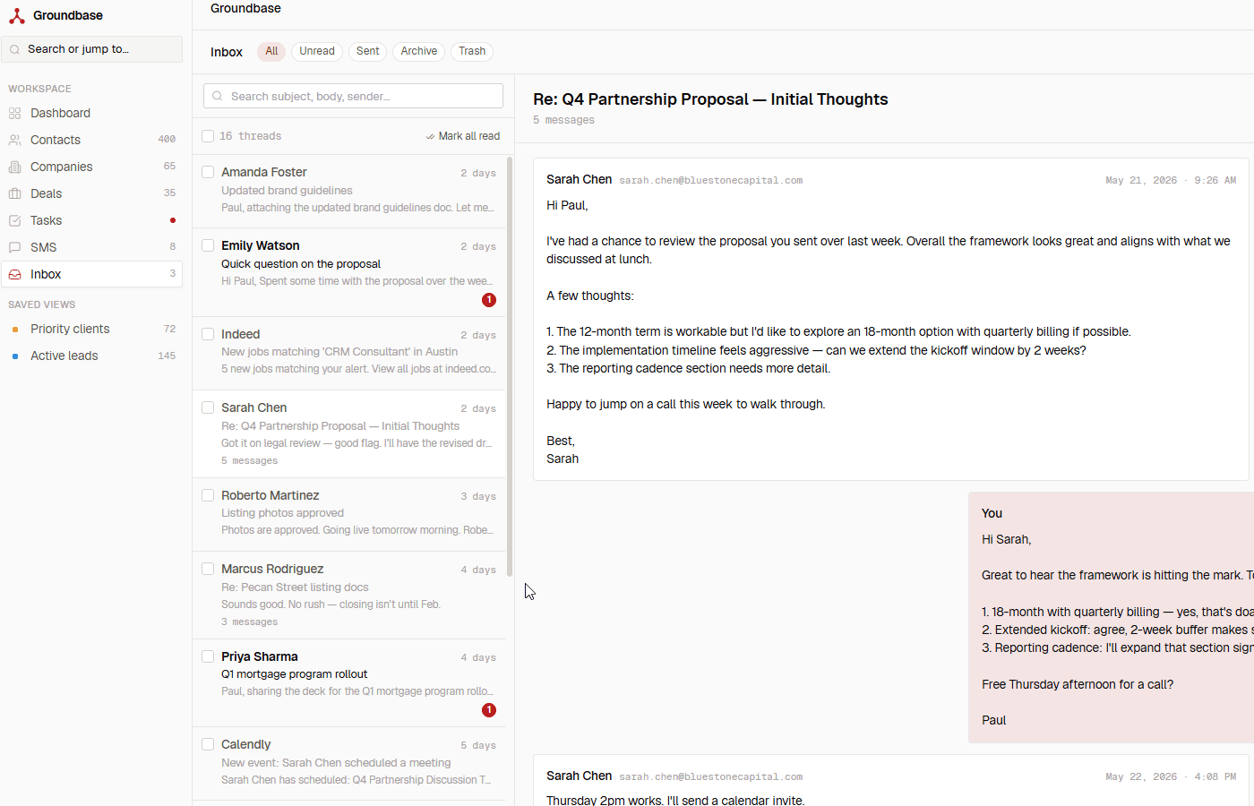Screen dimensions: 1254x806
Task: Toggle the select-all threads checkbox
Action: [x=208, y=136]
